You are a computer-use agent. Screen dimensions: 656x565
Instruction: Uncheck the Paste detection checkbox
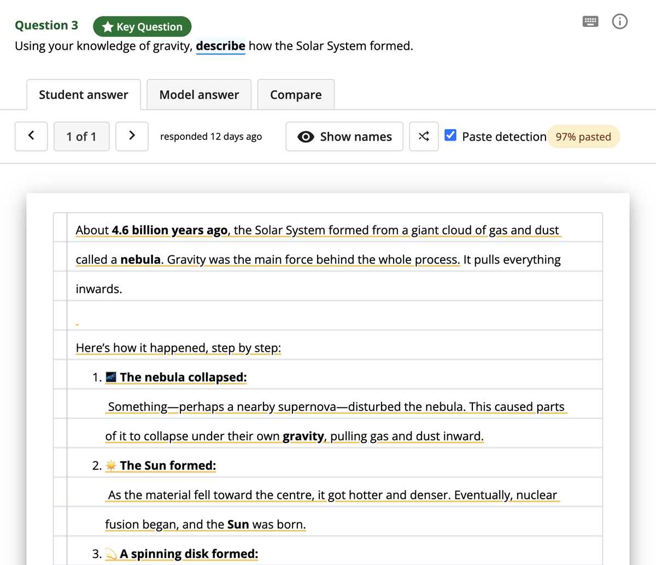(450, 135)
